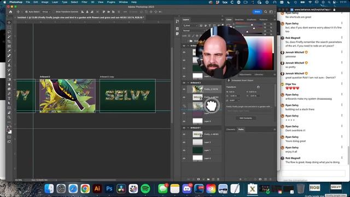350x197 pixels.
Task: Toggle the Show Transform Controls checkbox
Action: pyautogui.click(x=54, y=11)
